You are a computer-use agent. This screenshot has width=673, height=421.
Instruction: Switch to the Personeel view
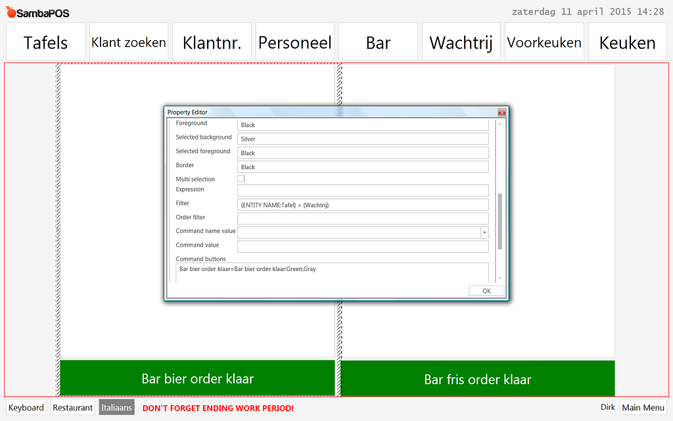294,41
